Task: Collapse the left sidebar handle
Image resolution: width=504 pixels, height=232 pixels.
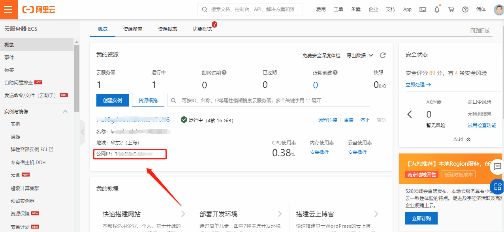Action: [83, 131]
